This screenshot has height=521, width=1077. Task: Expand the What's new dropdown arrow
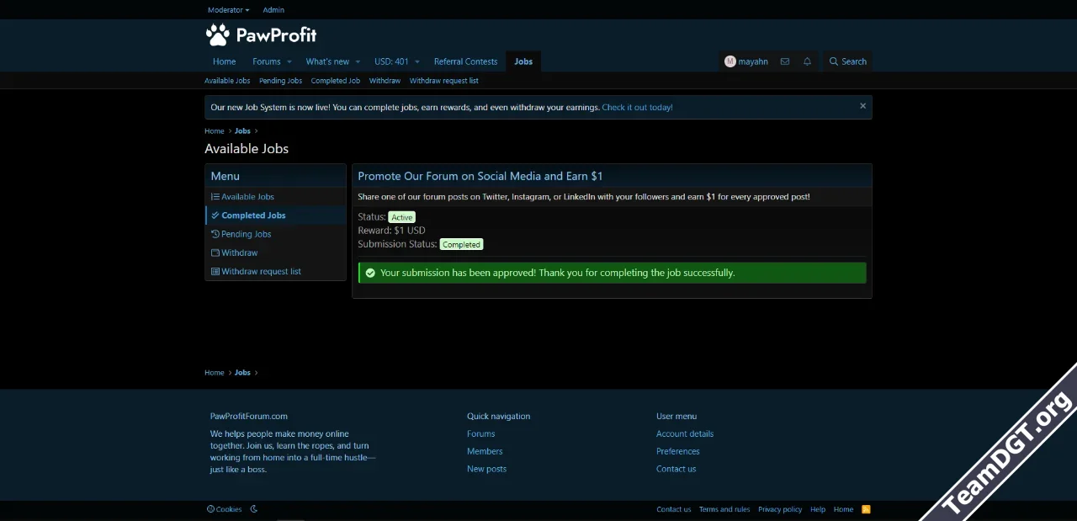(x=358, y=61)
